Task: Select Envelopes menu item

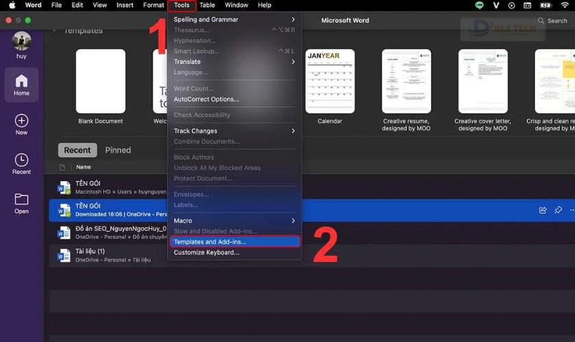Action: (235, 194)
